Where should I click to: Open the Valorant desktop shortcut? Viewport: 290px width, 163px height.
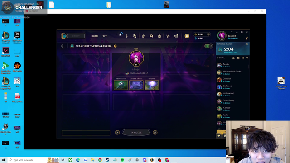click(6, 52)
